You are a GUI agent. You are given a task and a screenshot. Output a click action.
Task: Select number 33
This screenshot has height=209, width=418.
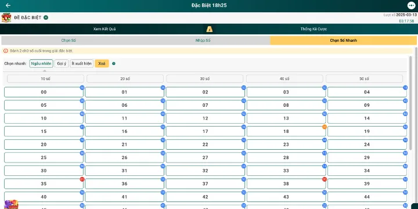(286, 171)
